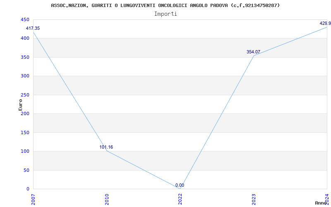
Task: Click the Anno x-axis title
Action: coord(321,203)
